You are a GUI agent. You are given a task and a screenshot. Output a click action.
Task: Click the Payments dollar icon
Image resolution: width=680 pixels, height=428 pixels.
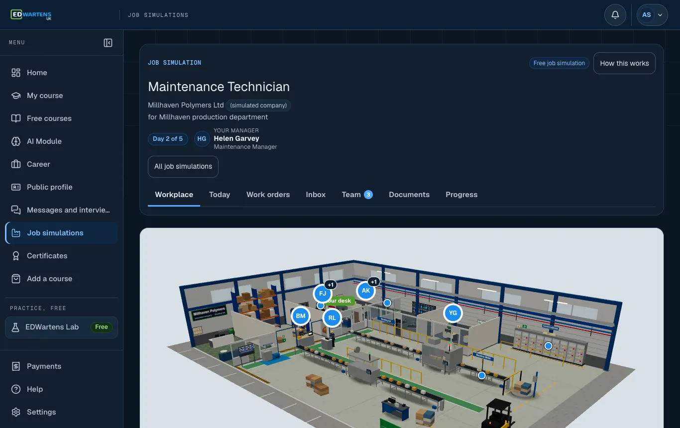pos(16,366)
